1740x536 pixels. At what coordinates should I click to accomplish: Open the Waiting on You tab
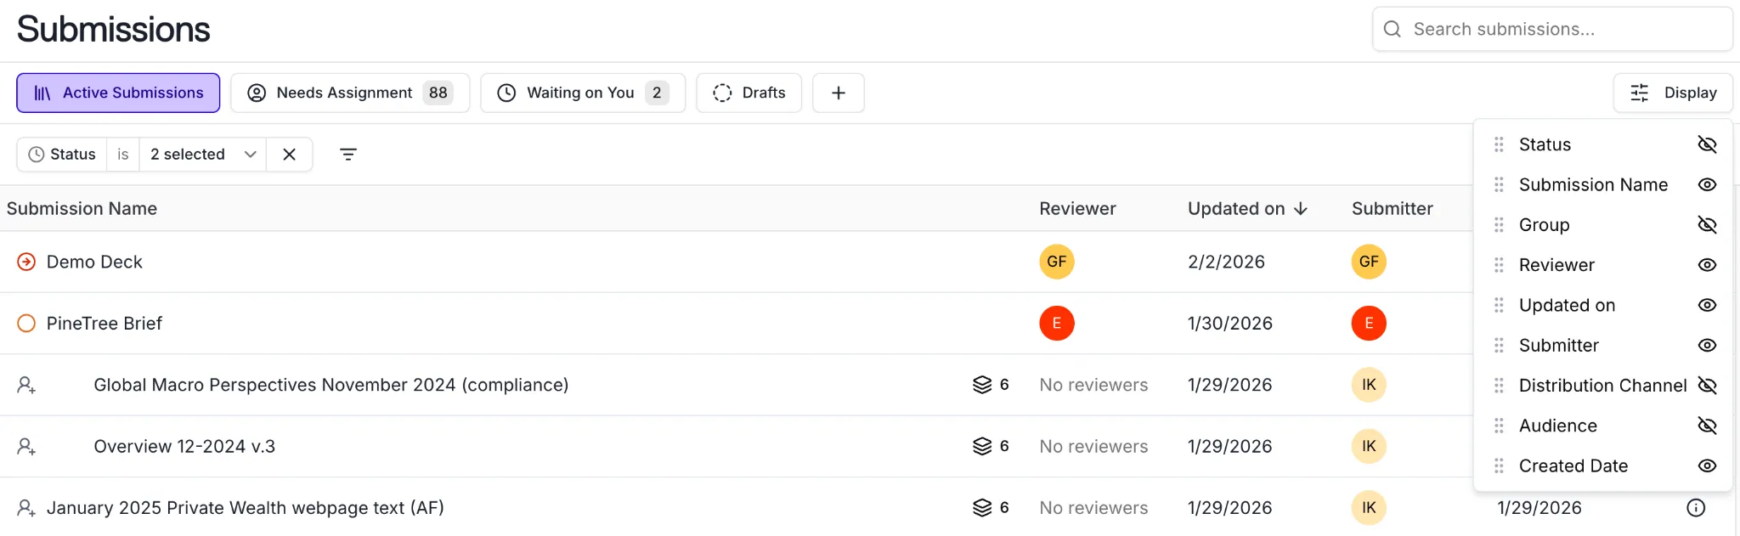tap(583, 93)
